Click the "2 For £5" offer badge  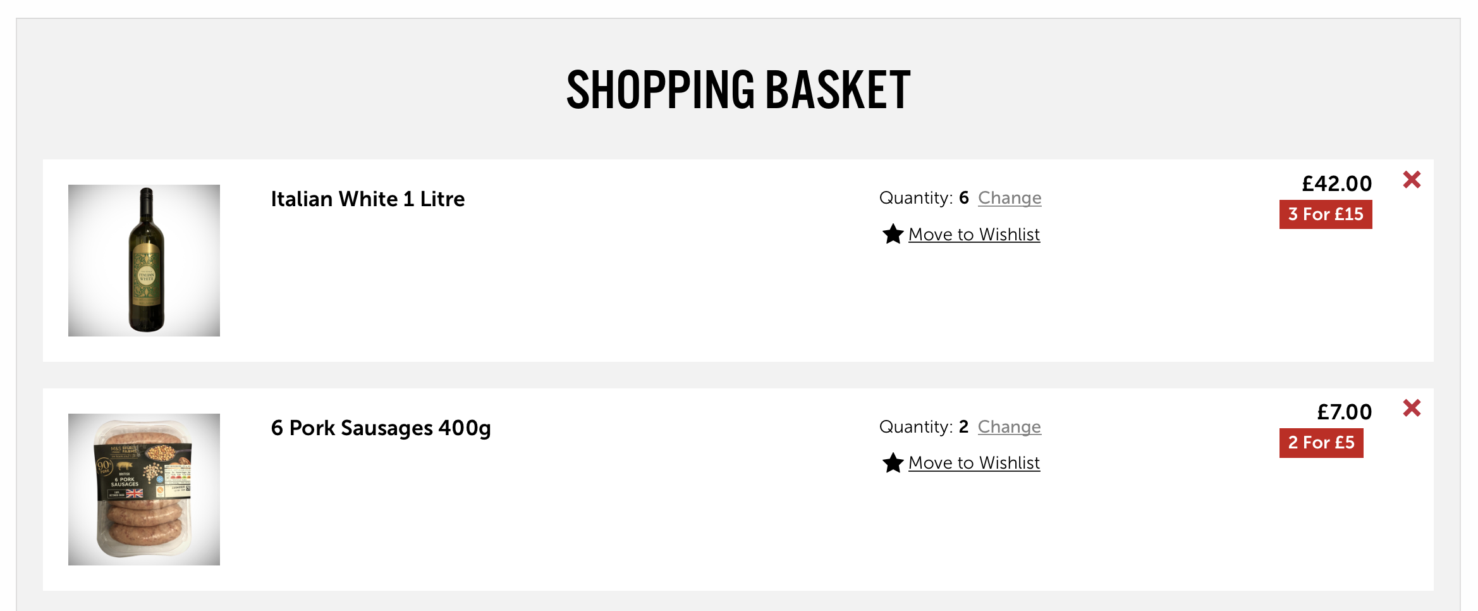pos(1321,443)
